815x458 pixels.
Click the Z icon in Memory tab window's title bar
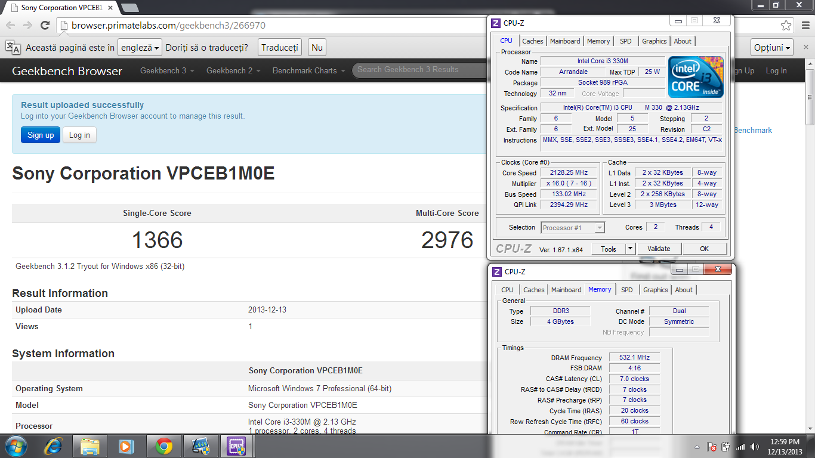point(496,271)
